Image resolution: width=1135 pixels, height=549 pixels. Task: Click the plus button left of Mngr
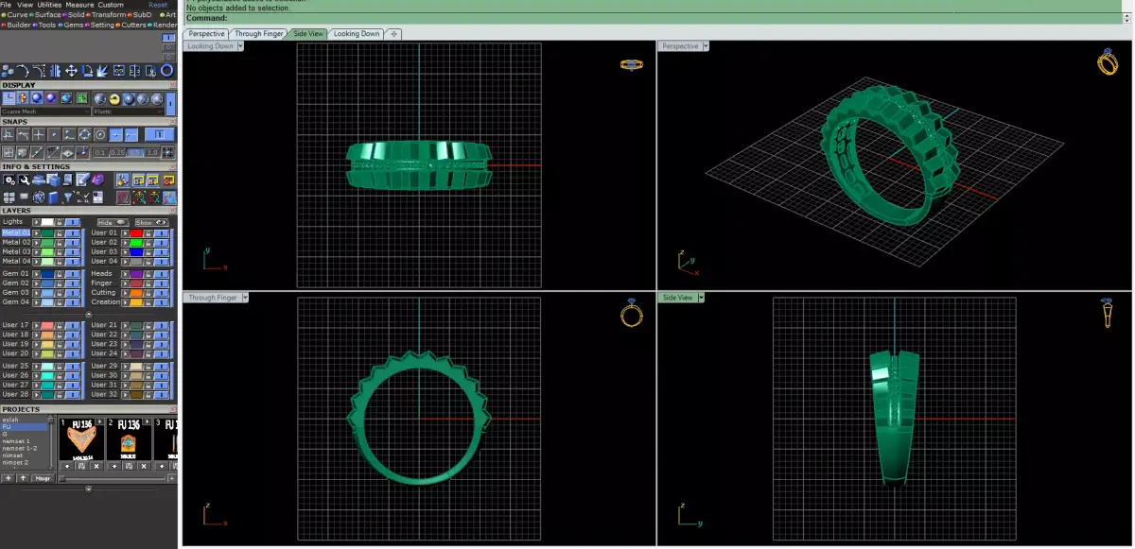click(x=8, y=478)
